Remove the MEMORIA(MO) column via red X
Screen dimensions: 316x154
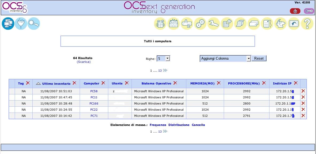coord(219,83)
